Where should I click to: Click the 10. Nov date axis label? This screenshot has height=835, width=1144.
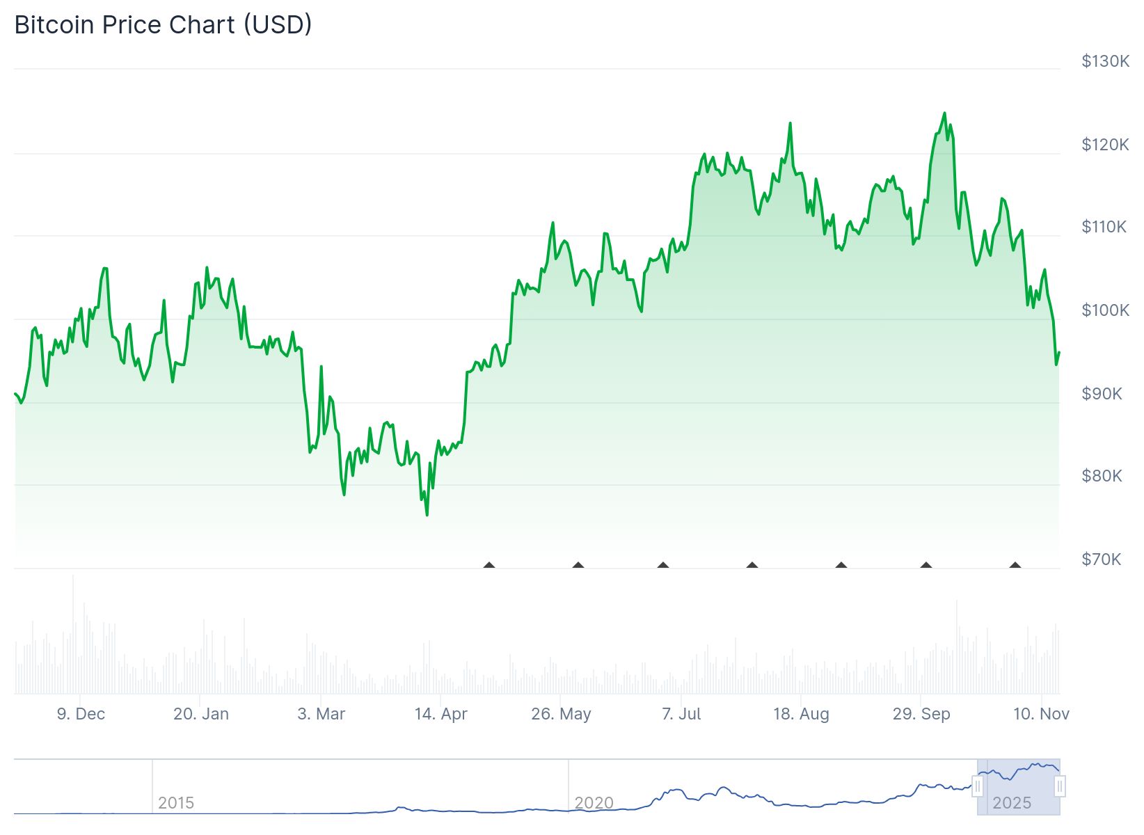[1041, 714]
